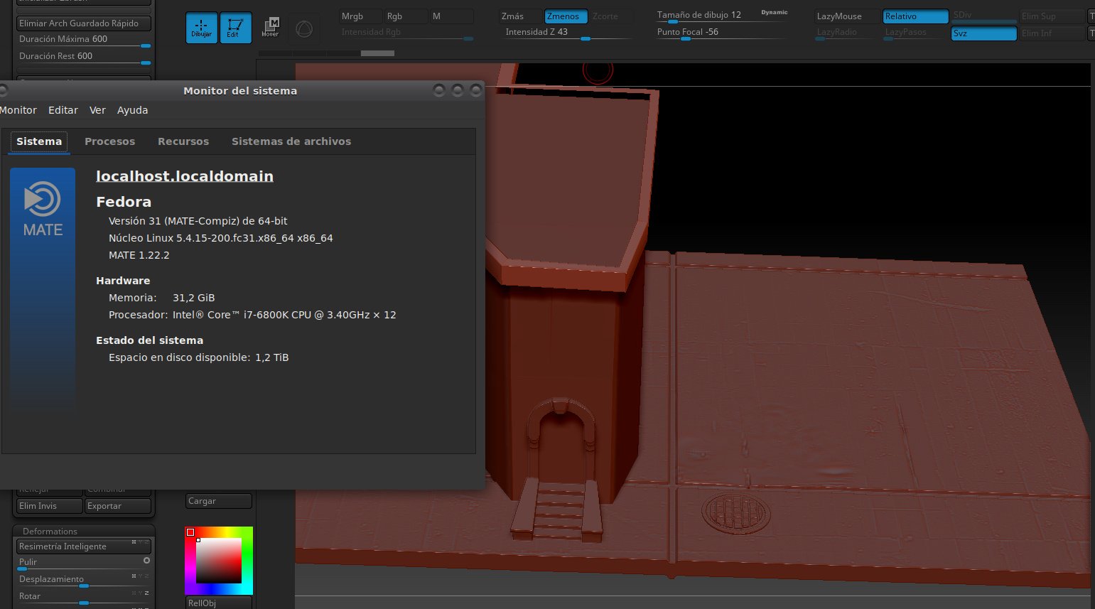Click the Edit mode icon
1095x609 pixels.
(235, 28)
